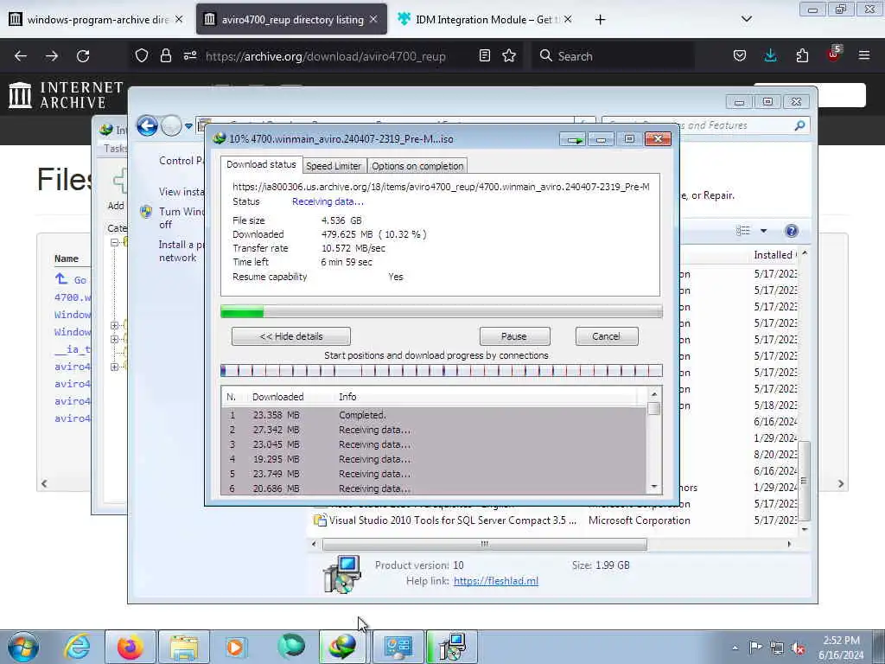Click Back button in Control Panel window
885x664 pixels.
(147, 125)
